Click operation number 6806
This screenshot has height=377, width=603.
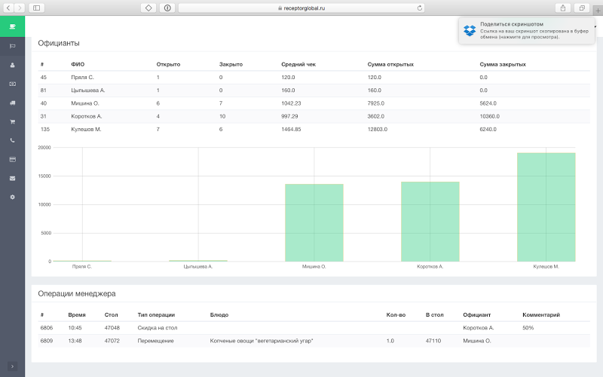pos(47,328)
